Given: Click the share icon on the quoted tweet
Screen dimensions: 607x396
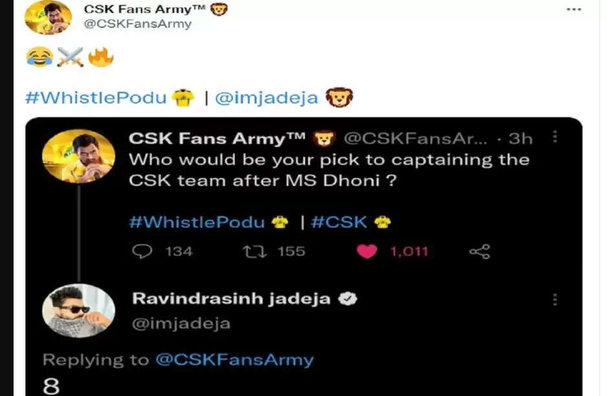Looking at the screenshot, I should (x=480, y=252).
